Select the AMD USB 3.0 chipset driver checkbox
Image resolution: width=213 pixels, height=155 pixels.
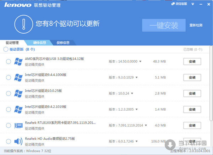9,61
